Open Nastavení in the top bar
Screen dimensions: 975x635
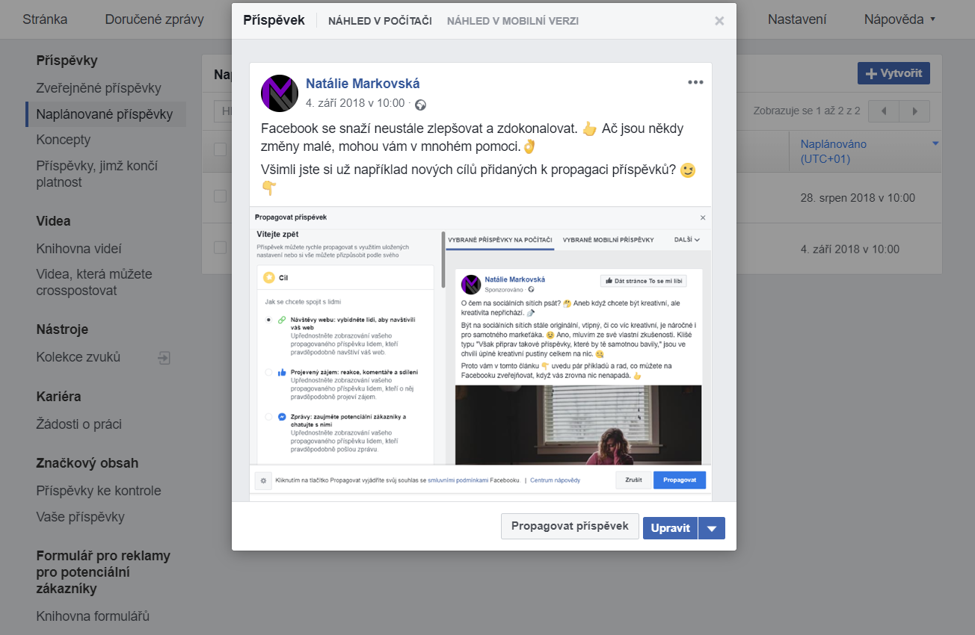[797, 19]
